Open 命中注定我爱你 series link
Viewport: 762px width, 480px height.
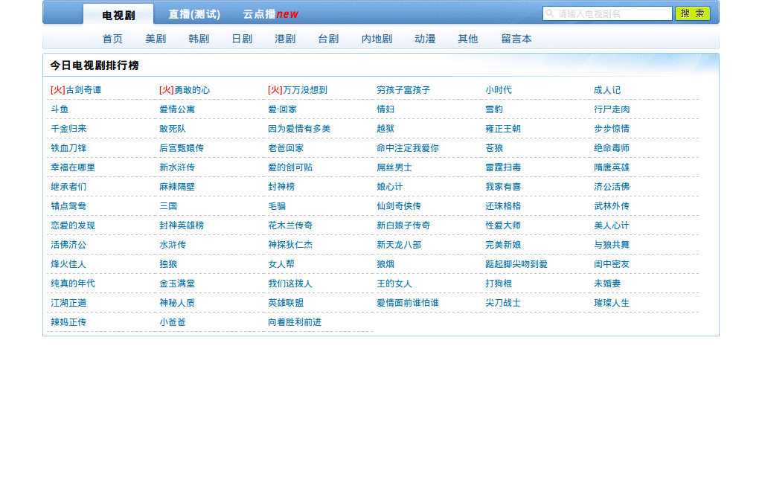tap(408, 148)
